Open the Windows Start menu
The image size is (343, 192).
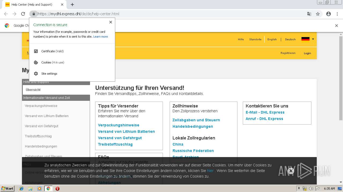(x=7, y=188)
